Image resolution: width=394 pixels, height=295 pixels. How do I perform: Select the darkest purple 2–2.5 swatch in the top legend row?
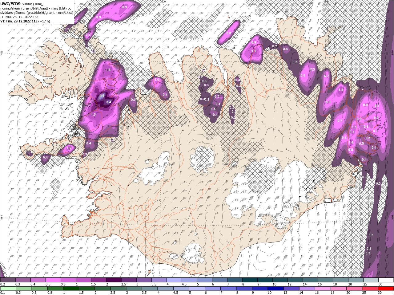[x=114, y=280]
